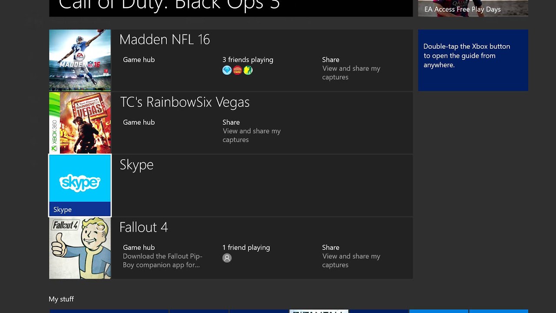Open the Fallout 4 cover tile
This screenshot has width=556, height=313.
80,248
